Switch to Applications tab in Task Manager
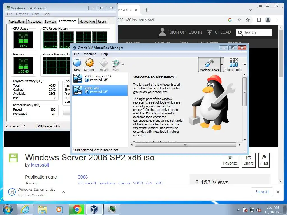This screenshot has height=215, width=287. [x=17, y=22]
